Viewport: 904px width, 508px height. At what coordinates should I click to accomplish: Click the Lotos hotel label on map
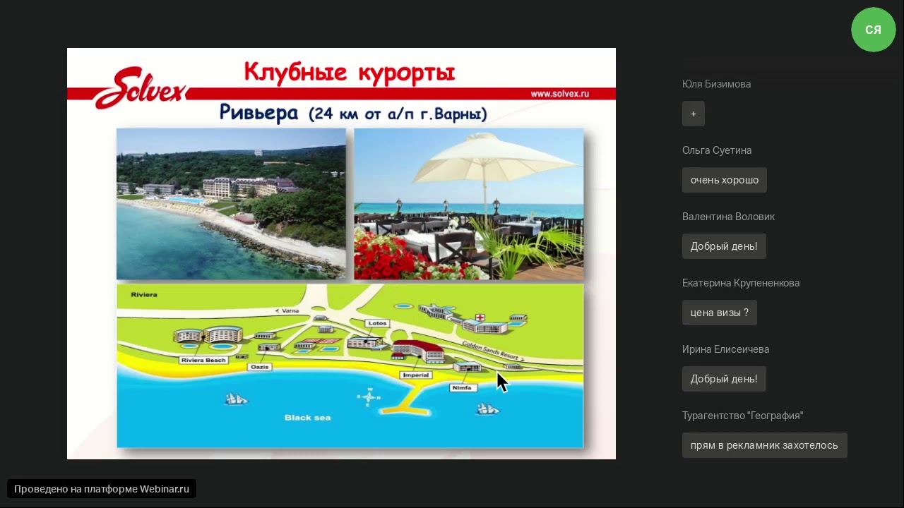(x=376, y=323)
